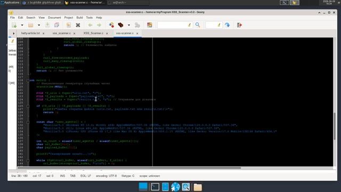This screenshot has height=192, width=341.
Task: Open the File menu
Action: [x=12, y=18]
